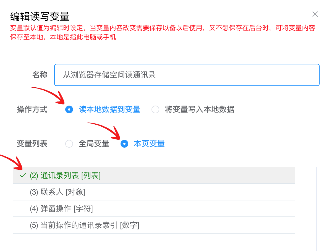
Task: Close the 编辑读写变量 dialog
Action: 315,14
